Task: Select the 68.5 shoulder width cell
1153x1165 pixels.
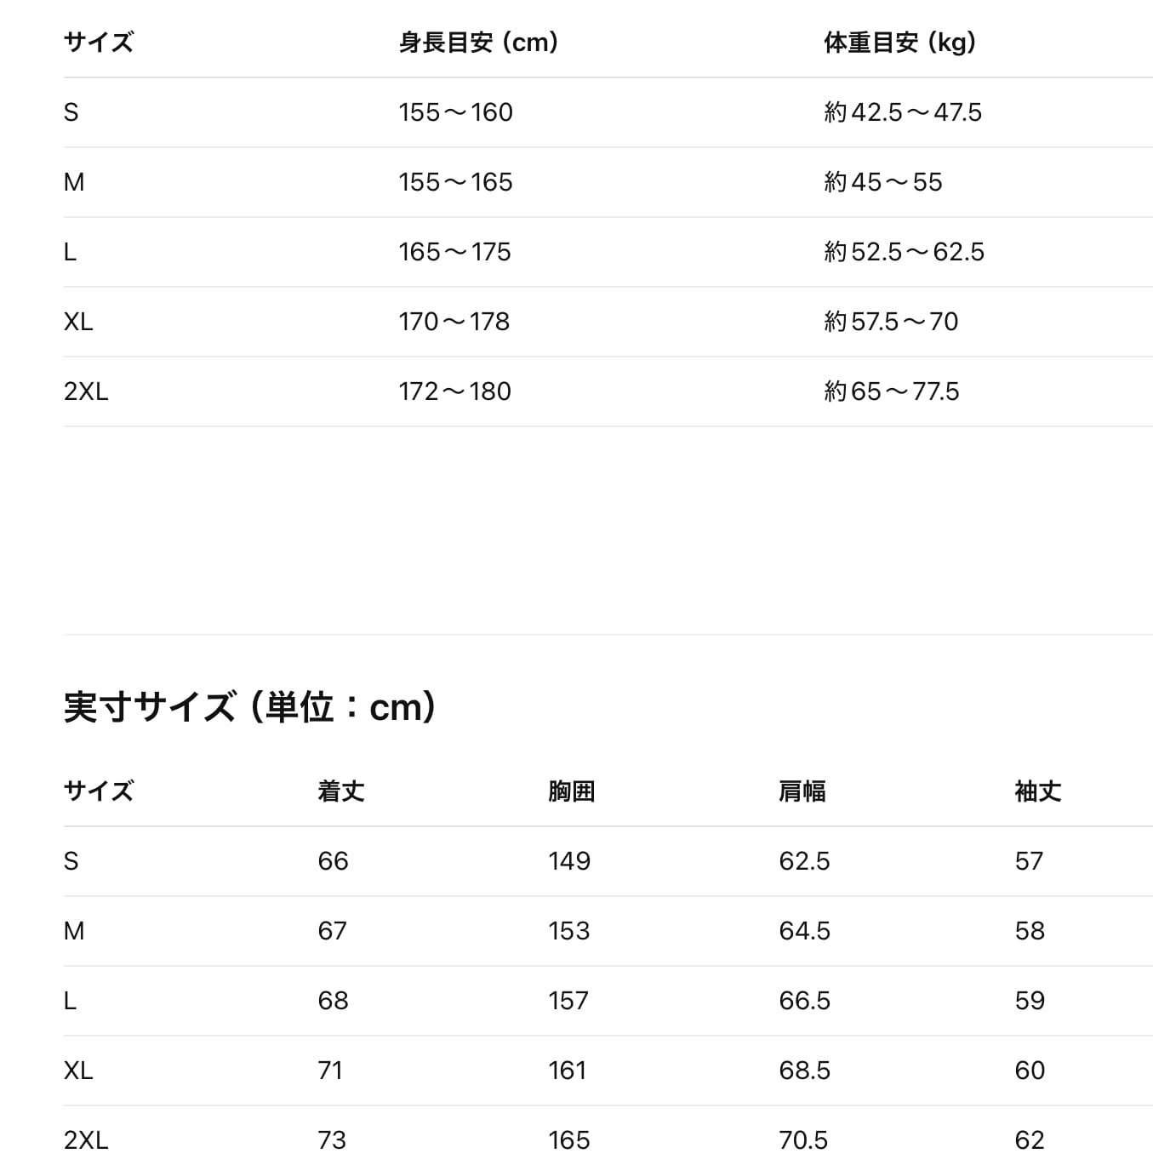Action: 804,1071
